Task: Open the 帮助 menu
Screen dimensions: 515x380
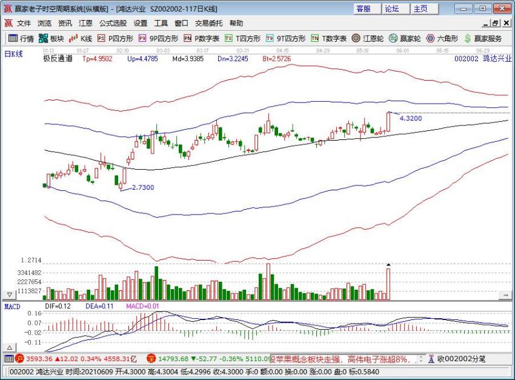Action: (x=236, y=23)
